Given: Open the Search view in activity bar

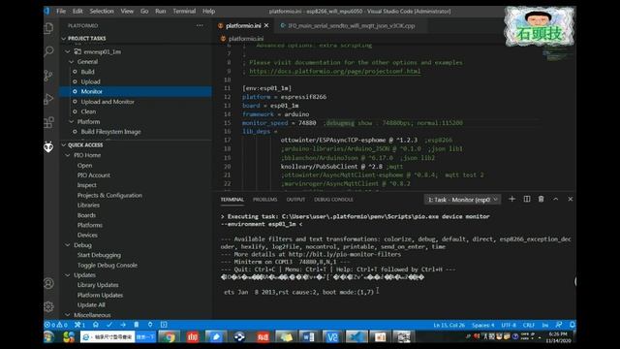Looking at the screenshot, I should (x=48, y=51).
